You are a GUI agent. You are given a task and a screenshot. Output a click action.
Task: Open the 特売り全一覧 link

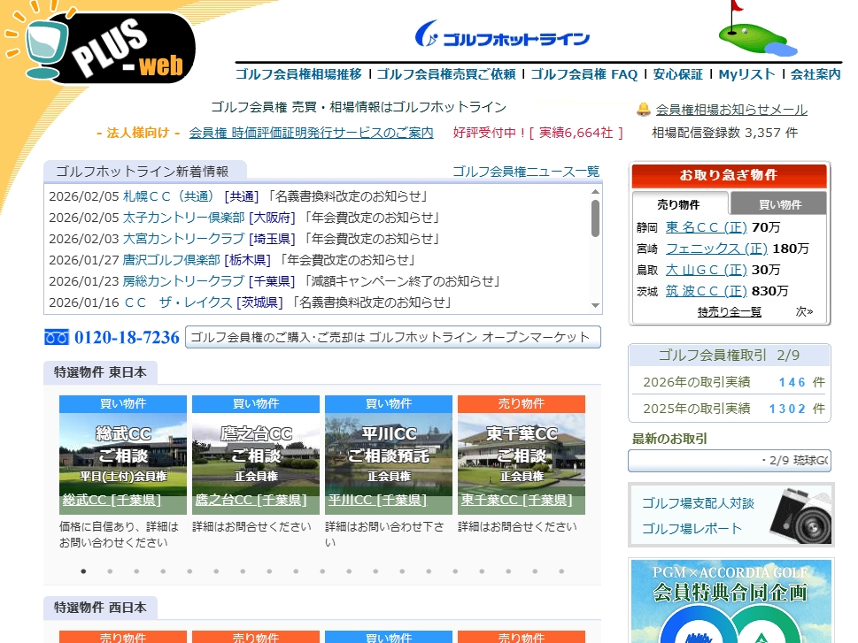[729, 311]
